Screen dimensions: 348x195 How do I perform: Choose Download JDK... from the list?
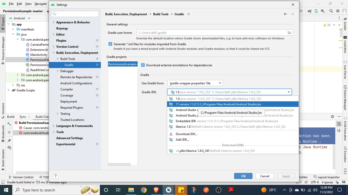pos(233,134)
